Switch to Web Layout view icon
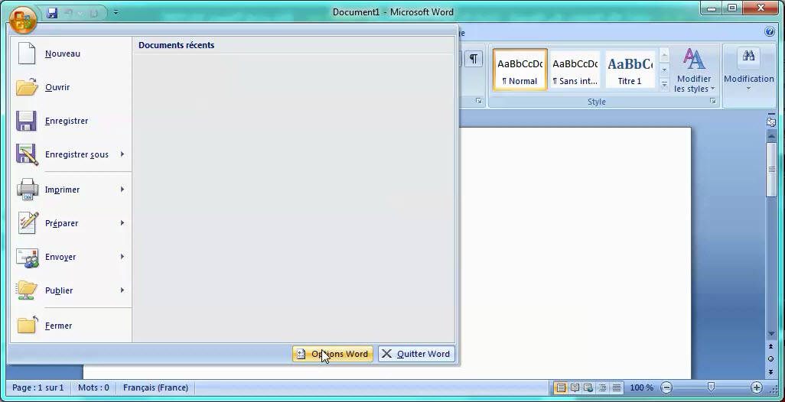This screenshot has height=402, width=785. (588, 387)
